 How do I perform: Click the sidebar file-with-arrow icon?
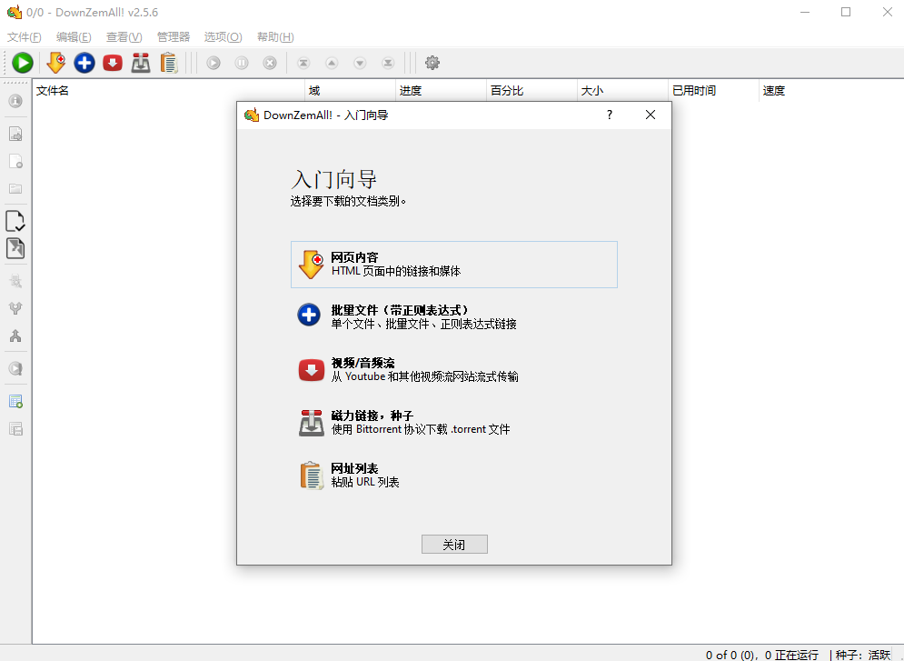[15, 134]
